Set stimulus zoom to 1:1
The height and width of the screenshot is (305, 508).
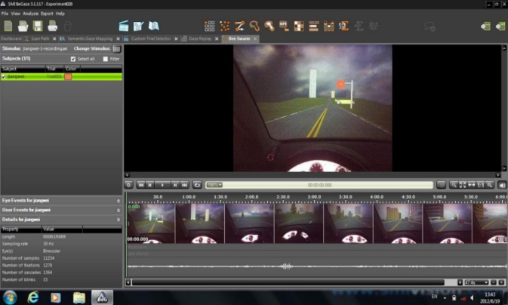point(481,185)
